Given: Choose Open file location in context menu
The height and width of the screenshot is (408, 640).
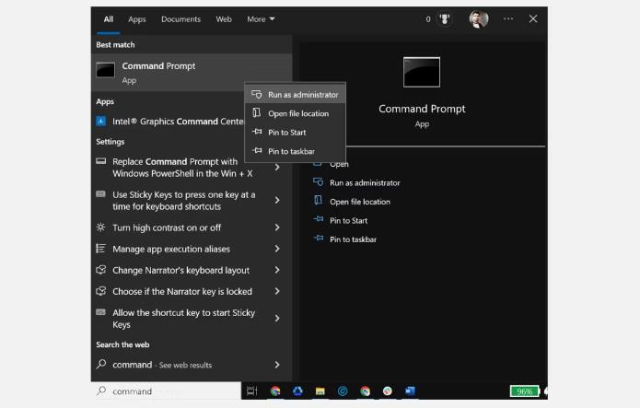Looking at the screenshot, I should [295, 113].
